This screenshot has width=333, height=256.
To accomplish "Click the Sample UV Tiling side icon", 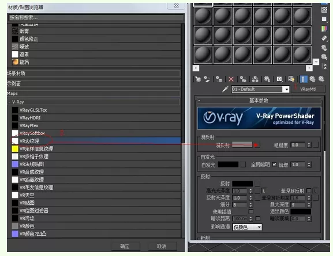I will 324,19.
